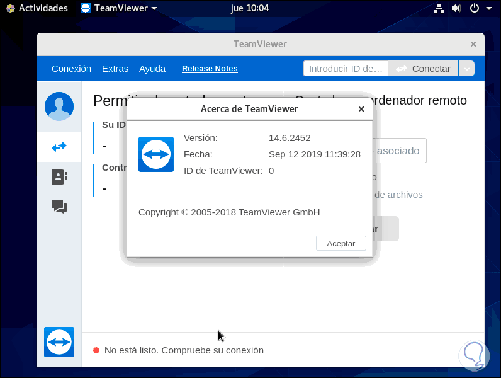This screenshot has width=501, height=378.
Task: Click the No está listo status message
Action: pos(184,350)
